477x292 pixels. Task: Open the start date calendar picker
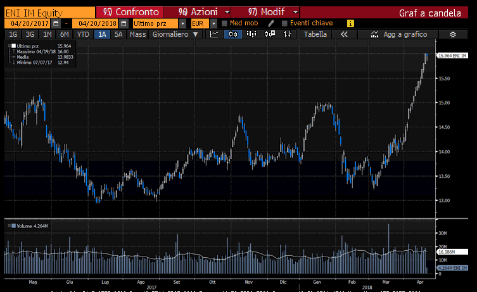[56, 23]
